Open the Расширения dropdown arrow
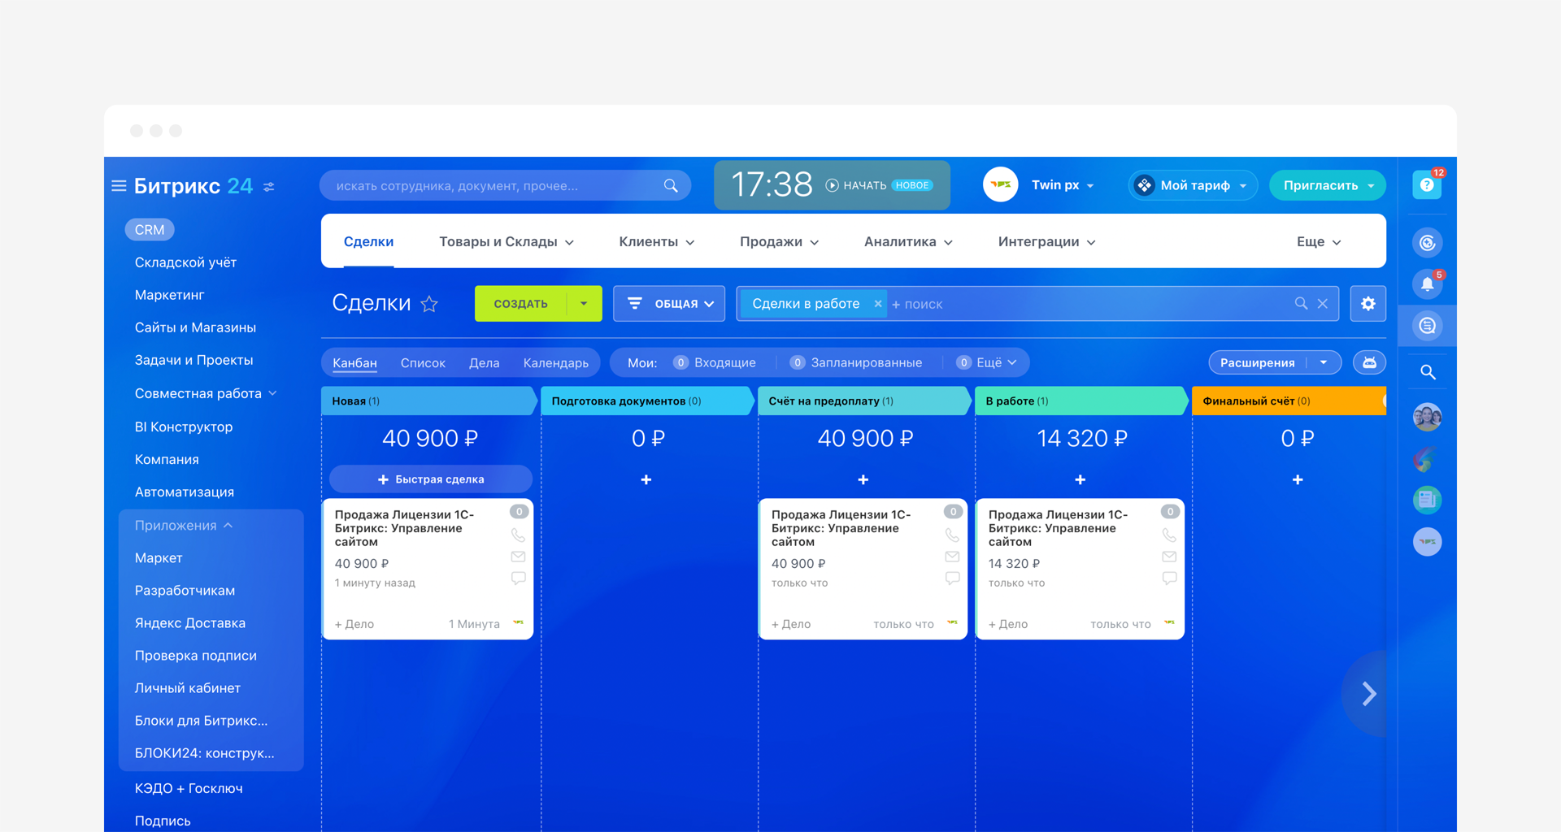The image size is (1561, 832). click(1324, 362)
